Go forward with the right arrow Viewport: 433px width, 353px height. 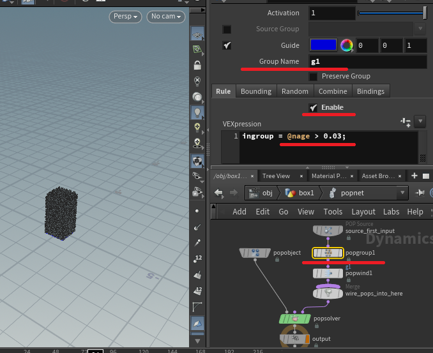[234, 193]
